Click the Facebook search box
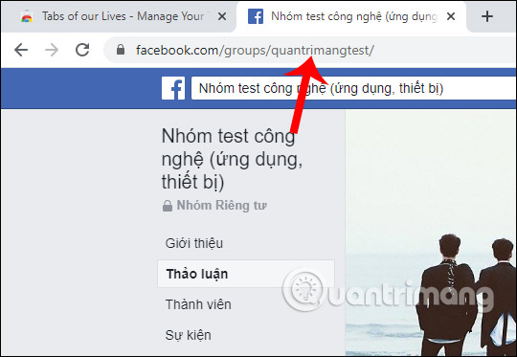Image resolution: width=517 pixels, height=357 pixels. click(x=354, y=88)
